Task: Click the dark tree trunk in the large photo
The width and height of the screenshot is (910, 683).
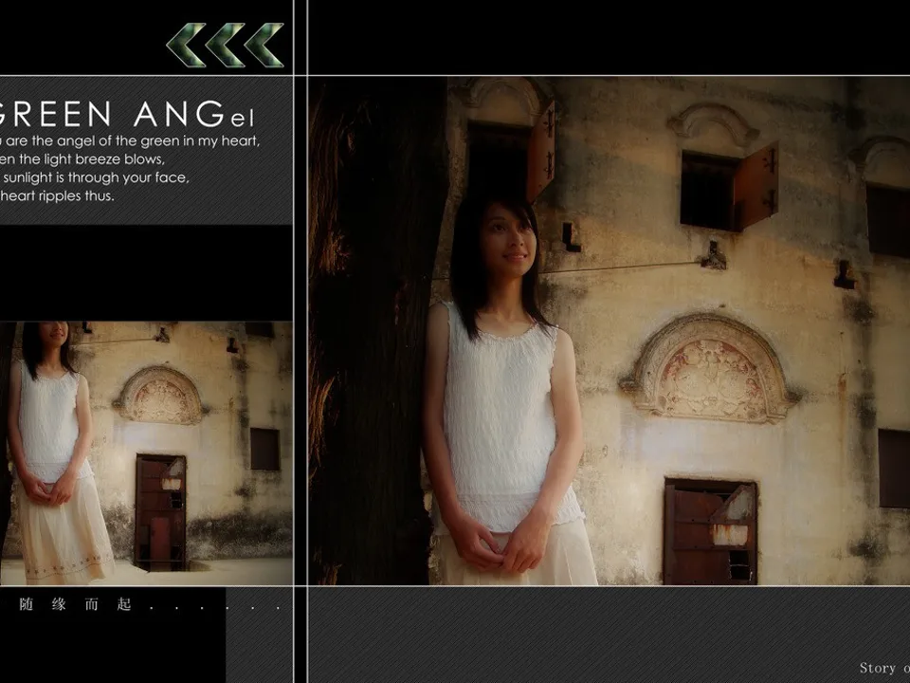Action: [x=374, y=332]
